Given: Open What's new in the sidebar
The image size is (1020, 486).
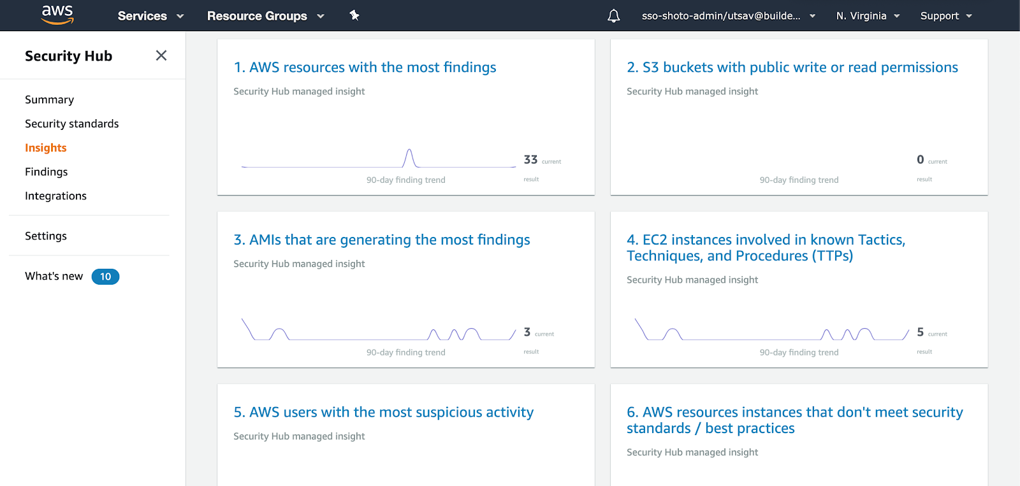Looking at the screenshot, I should pos(54,276).
